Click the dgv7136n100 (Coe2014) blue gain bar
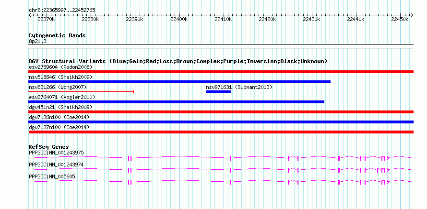Viewport: 427px width, 209px height. pyautogui.click(x=221, y=122)
